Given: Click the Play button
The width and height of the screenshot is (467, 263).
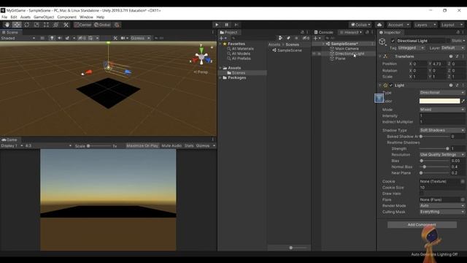Looking at the screenshot, I should (217, 25).
